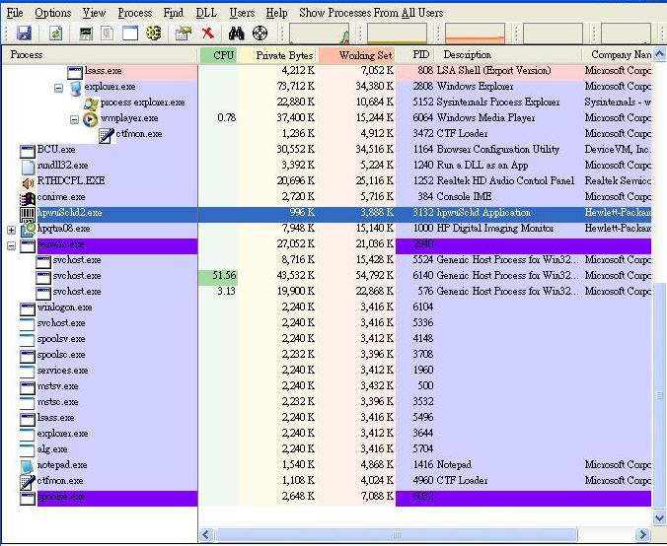
Task: Click the Refresh Now toolbar icon
Action: 55,34
